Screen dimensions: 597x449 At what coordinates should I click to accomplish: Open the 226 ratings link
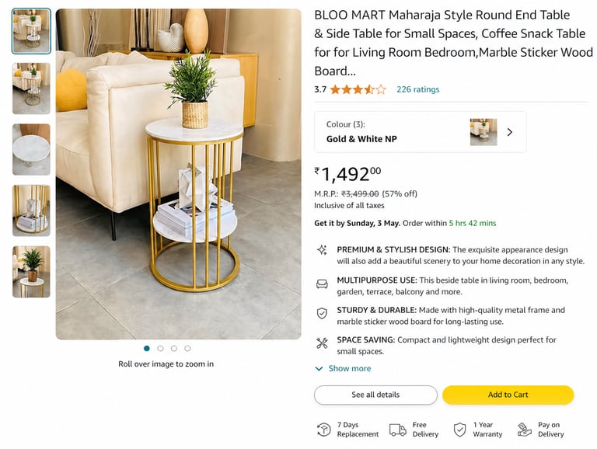coord(417,89)
